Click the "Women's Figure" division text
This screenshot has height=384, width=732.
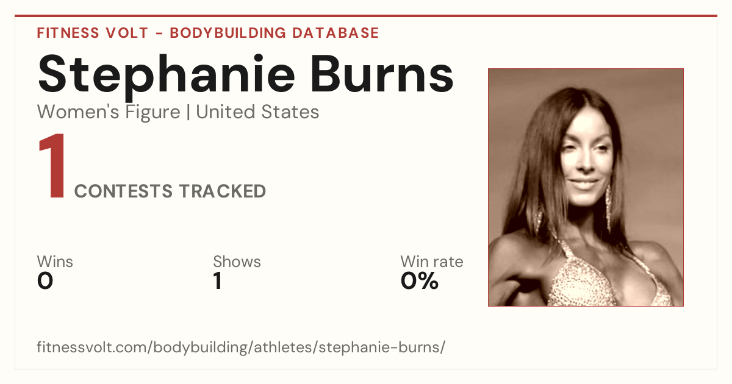tap(109, 112)
